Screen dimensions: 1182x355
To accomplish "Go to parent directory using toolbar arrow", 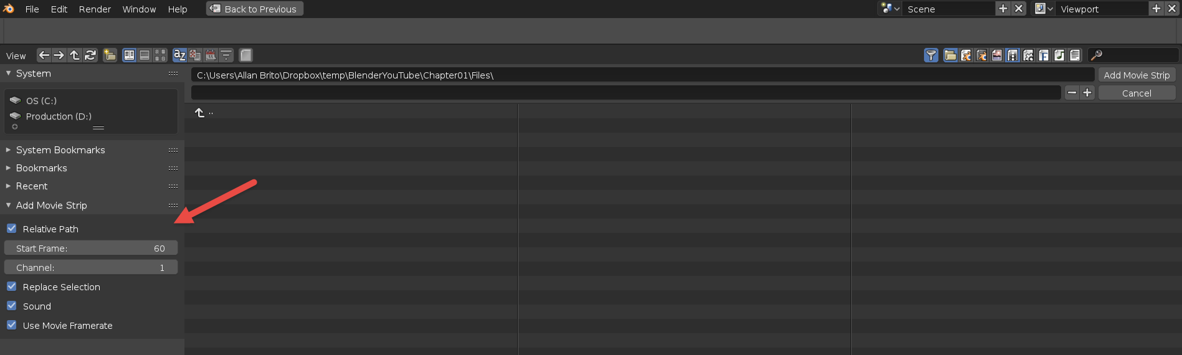I will point(75,55).
